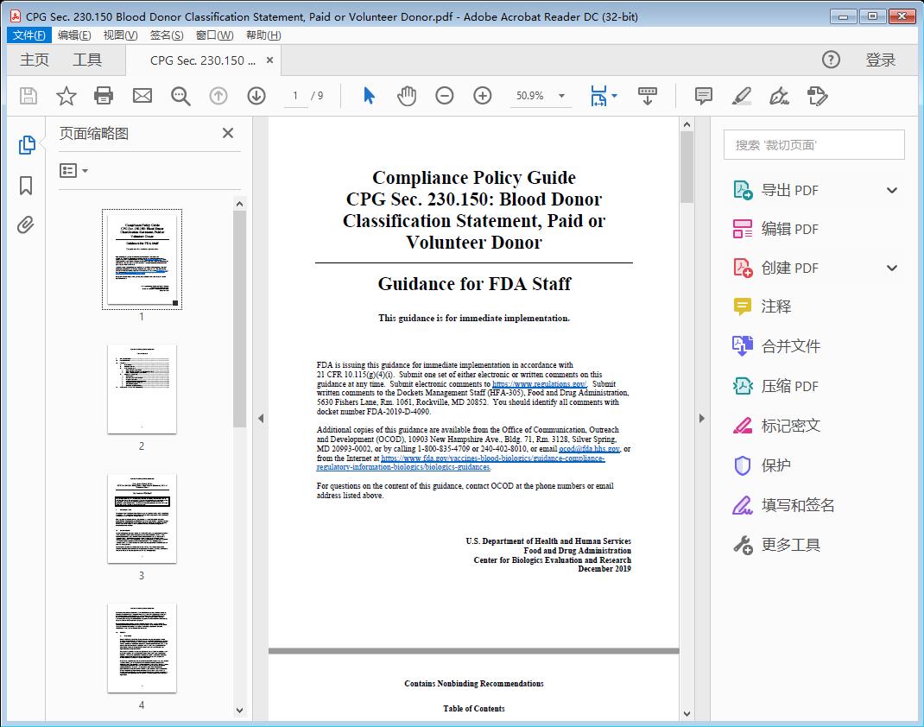Click the 登录 sign-in button
This screenshot has height=727, width=924.
[x=880, y=60]
